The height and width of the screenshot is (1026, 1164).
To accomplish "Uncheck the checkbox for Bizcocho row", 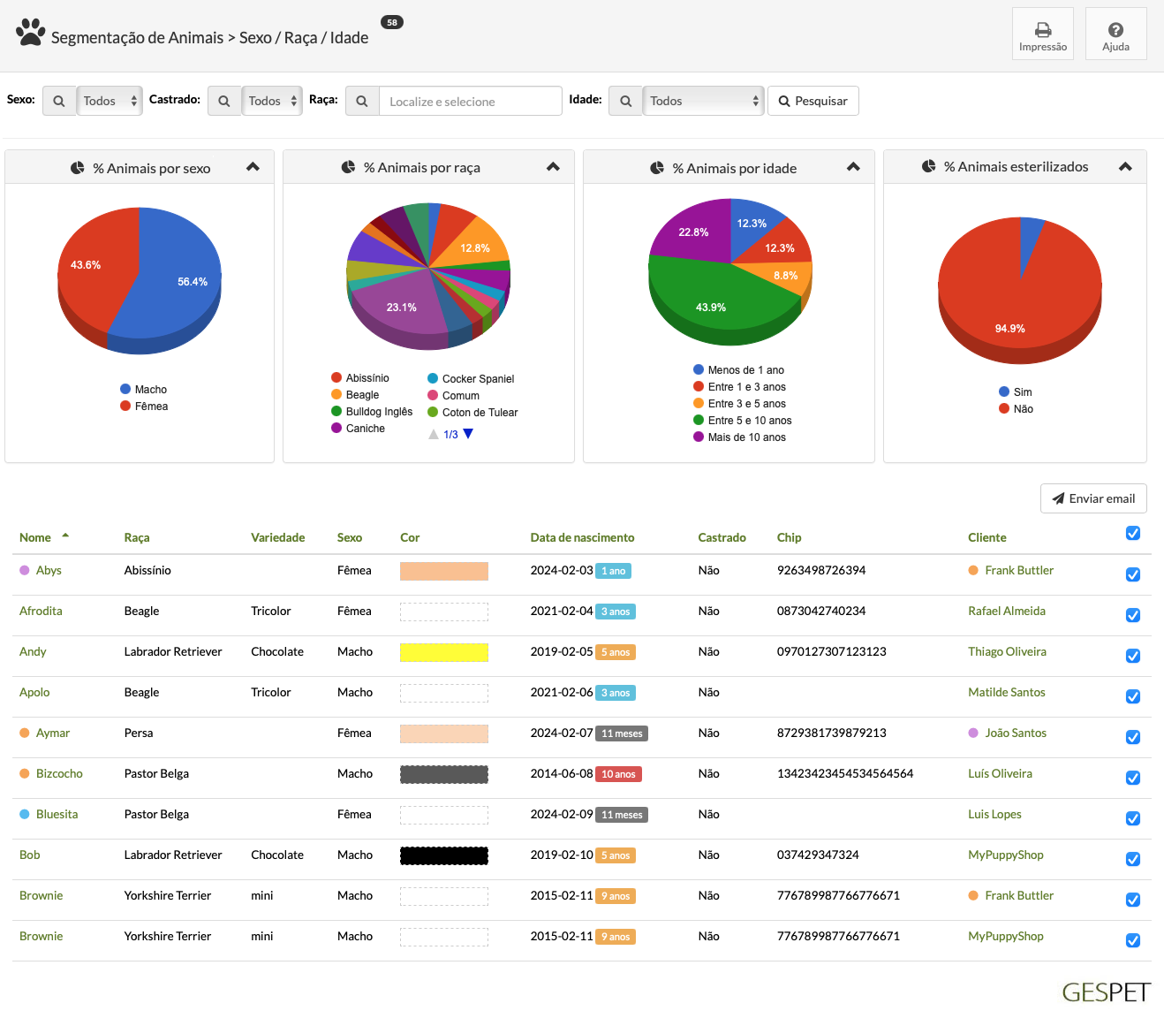I will 1133,778.
